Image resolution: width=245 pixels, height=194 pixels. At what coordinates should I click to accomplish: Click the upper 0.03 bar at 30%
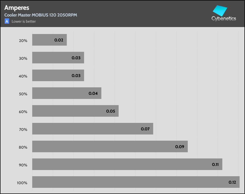(x=58, y=58)
